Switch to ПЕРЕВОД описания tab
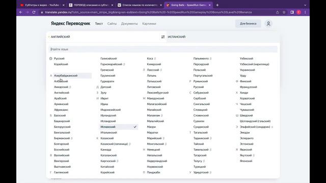 click(x=91, y=5)
